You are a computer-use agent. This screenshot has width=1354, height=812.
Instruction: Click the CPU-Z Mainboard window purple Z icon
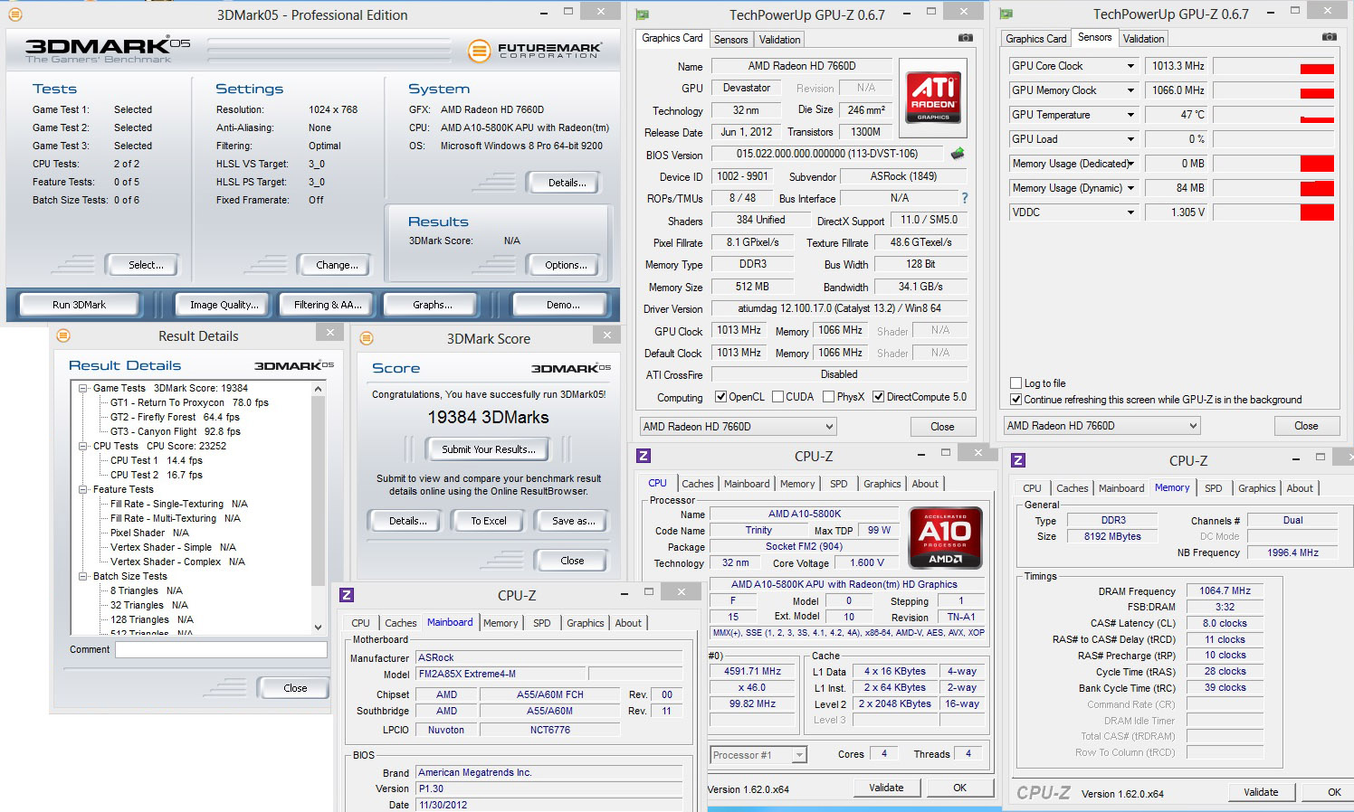pos(346,595)
